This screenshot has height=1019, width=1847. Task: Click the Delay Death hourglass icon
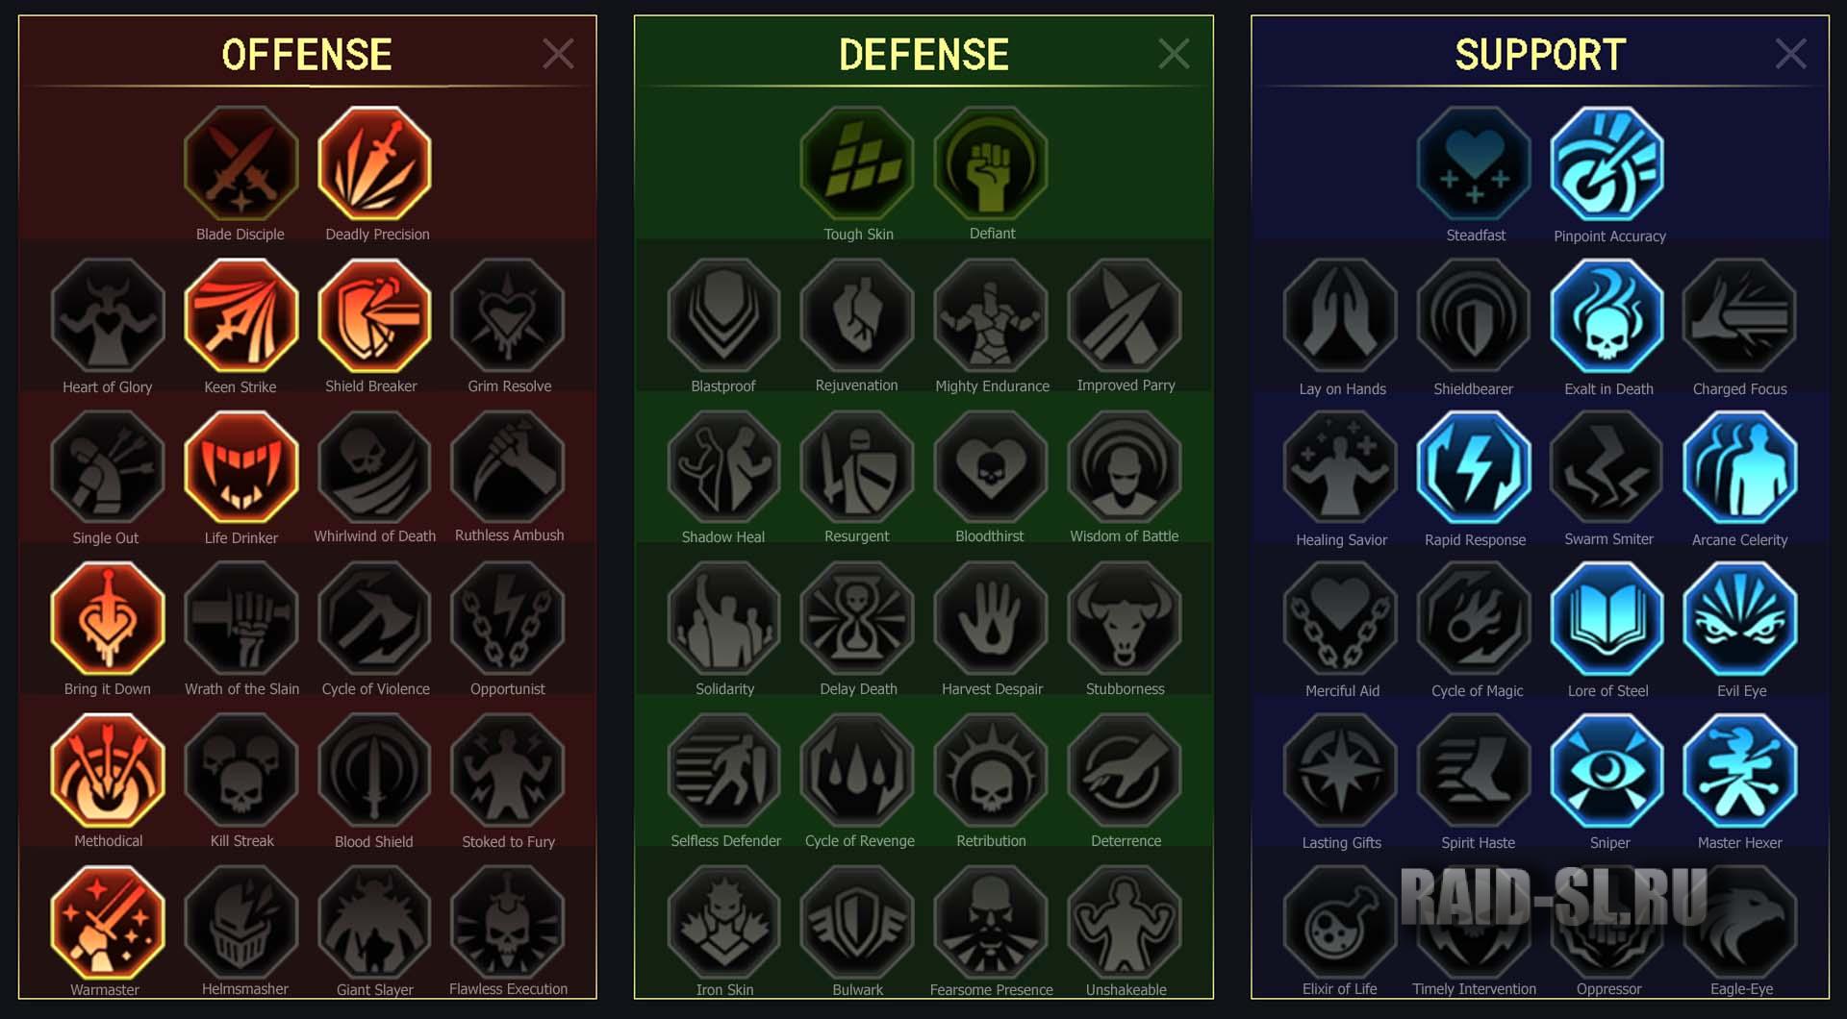point(857,619)
